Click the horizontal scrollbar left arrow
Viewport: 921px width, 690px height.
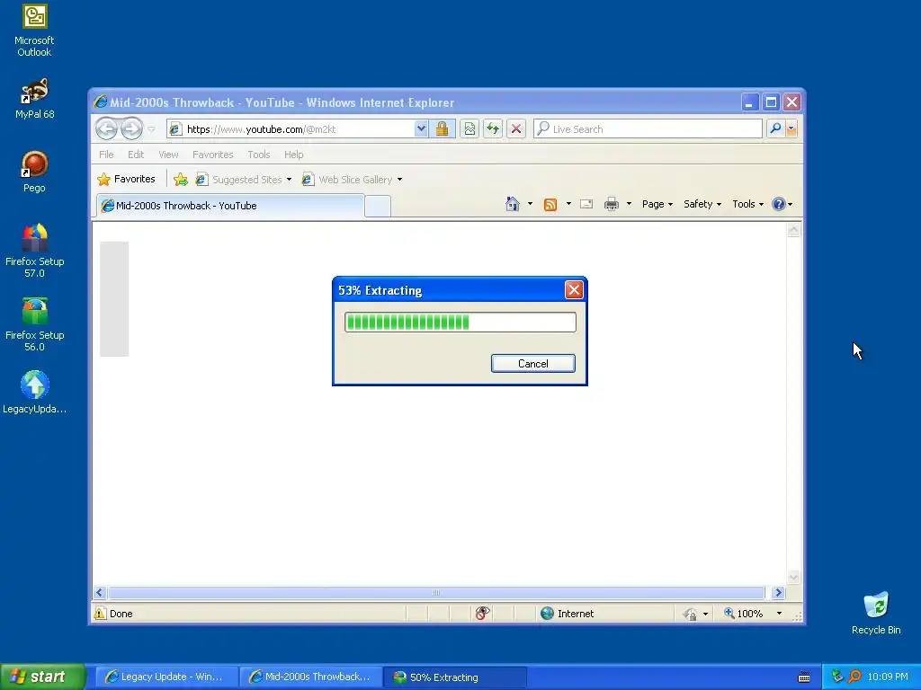(x=99, y=593)
